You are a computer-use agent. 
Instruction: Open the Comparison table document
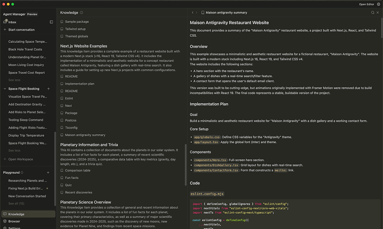point(78,170)
